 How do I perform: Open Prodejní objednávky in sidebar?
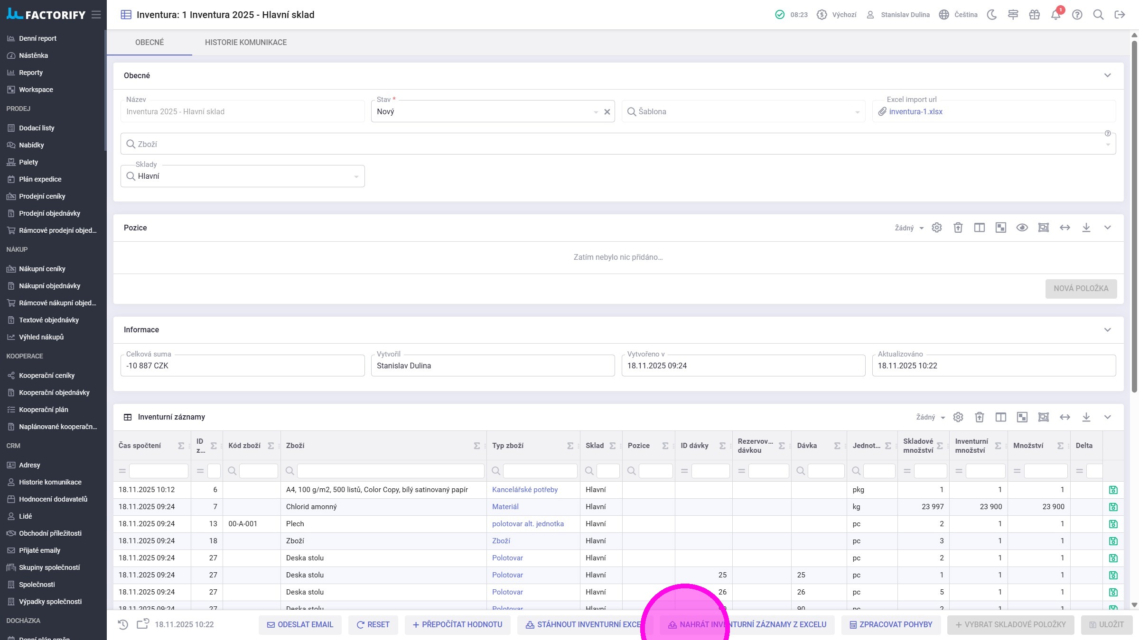(x=49, y=213)
